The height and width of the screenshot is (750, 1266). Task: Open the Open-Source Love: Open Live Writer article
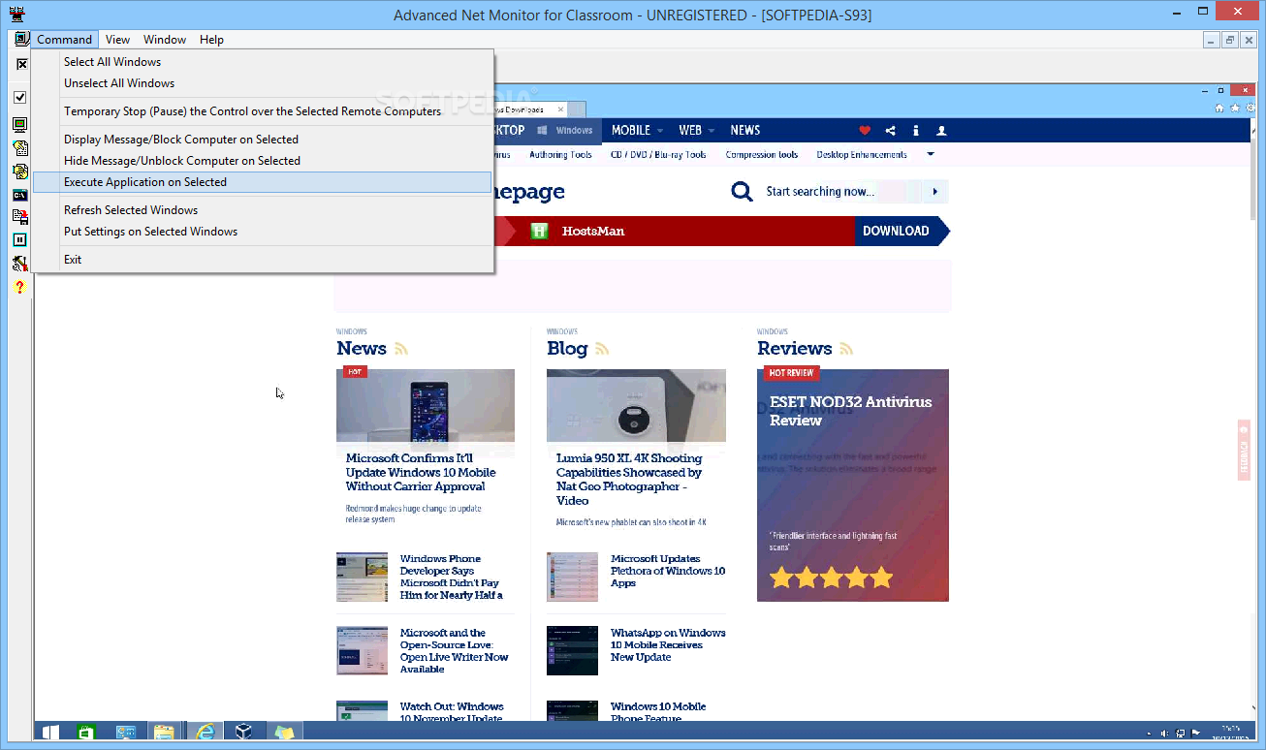click(x=455, y=651)
